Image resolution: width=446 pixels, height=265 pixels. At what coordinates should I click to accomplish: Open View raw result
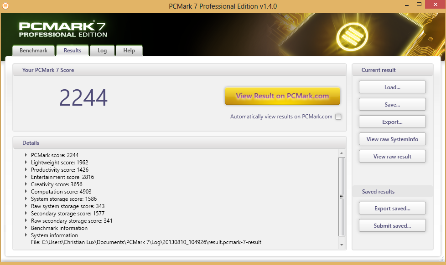[x=392, y=157]
